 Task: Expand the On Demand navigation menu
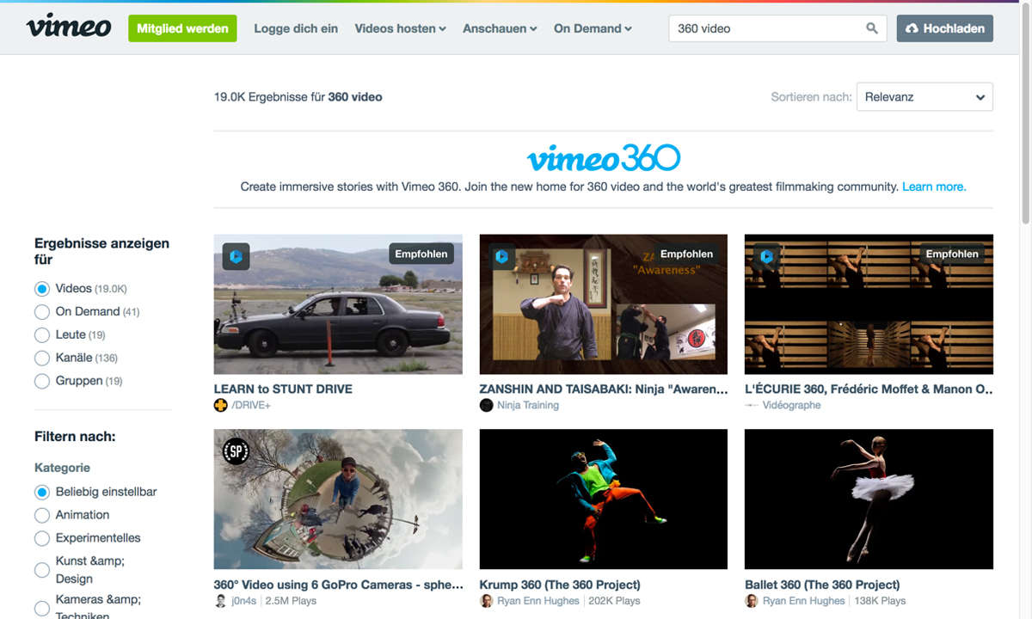point(593,28)
